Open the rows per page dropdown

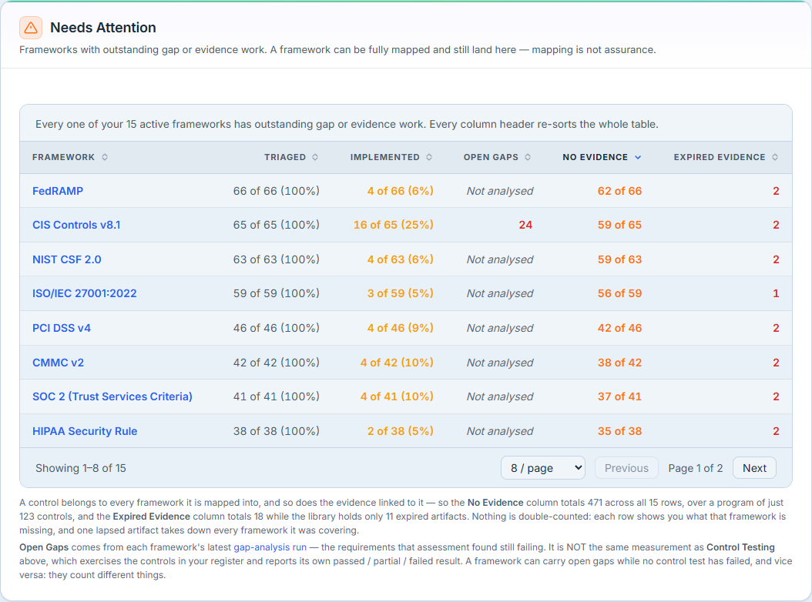coord(542,468)
